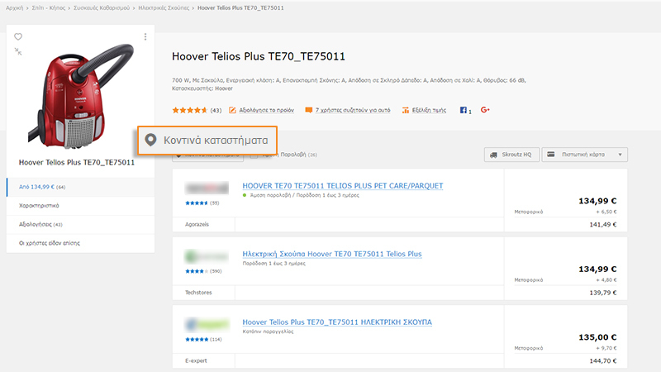The width and height of the screenshot is (661, 372).
Task: Click the main Hoover Telios Plus TE70_TE75011 heading
Action: (259, 56)
